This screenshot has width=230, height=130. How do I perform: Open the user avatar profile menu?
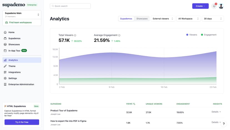click(x=221, y=6)
